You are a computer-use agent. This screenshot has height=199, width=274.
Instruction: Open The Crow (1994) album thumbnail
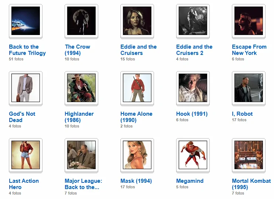(82, 21)
